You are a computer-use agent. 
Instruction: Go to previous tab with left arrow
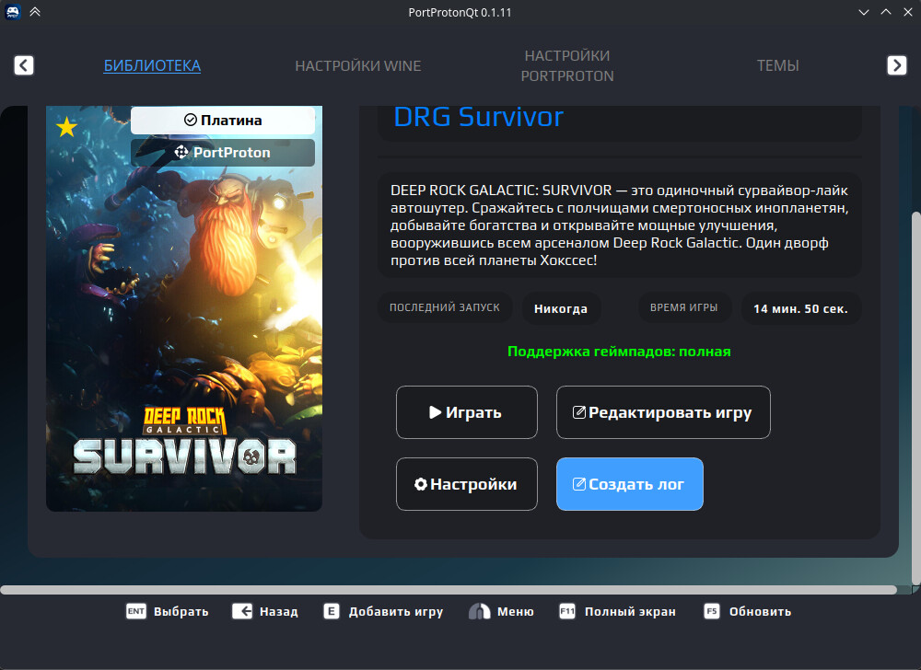click(x=24, y=65)
